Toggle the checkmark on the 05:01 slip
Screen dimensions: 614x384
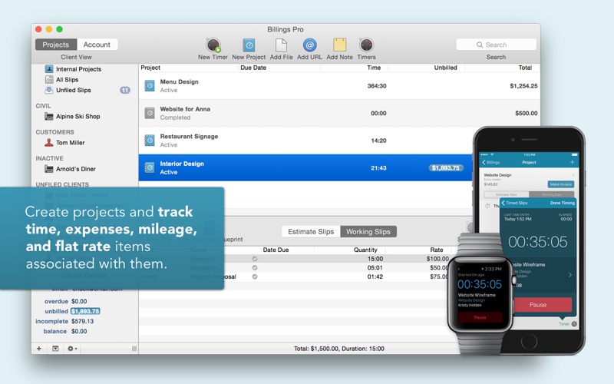pos(255,267)
